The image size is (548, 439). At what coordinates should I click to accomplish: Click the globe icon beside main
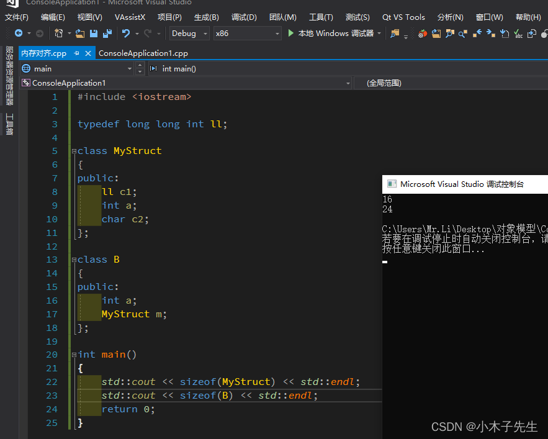click(x=26, y=68)
